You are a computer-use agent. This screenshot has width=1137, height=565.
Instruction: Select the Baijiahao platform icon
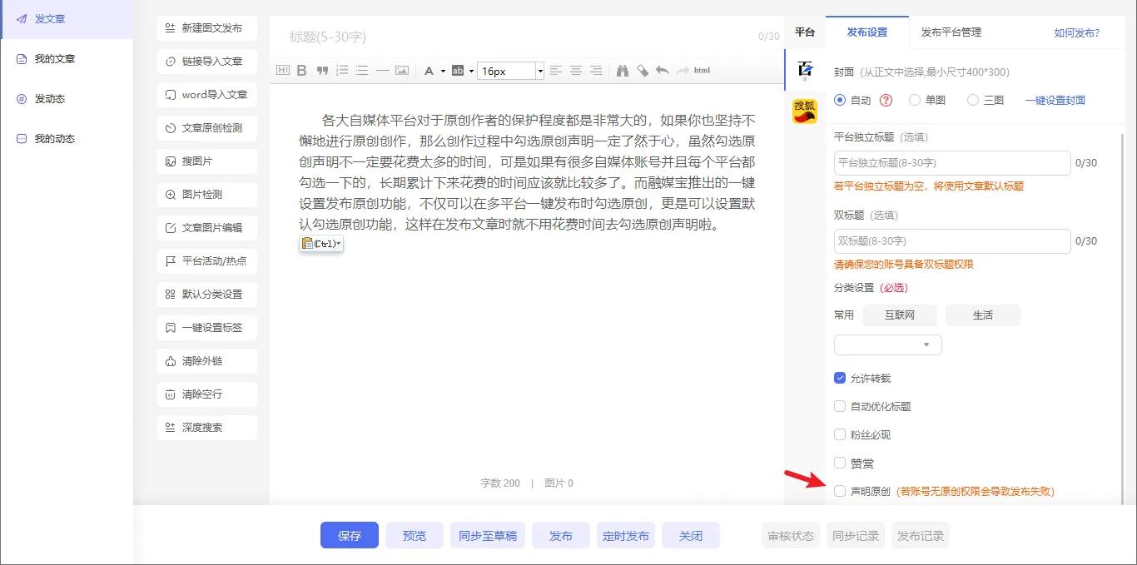(x=804, y=71)
